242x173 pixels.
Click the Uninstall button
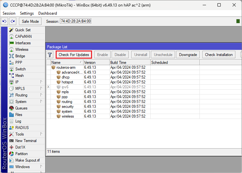[140, 55]
